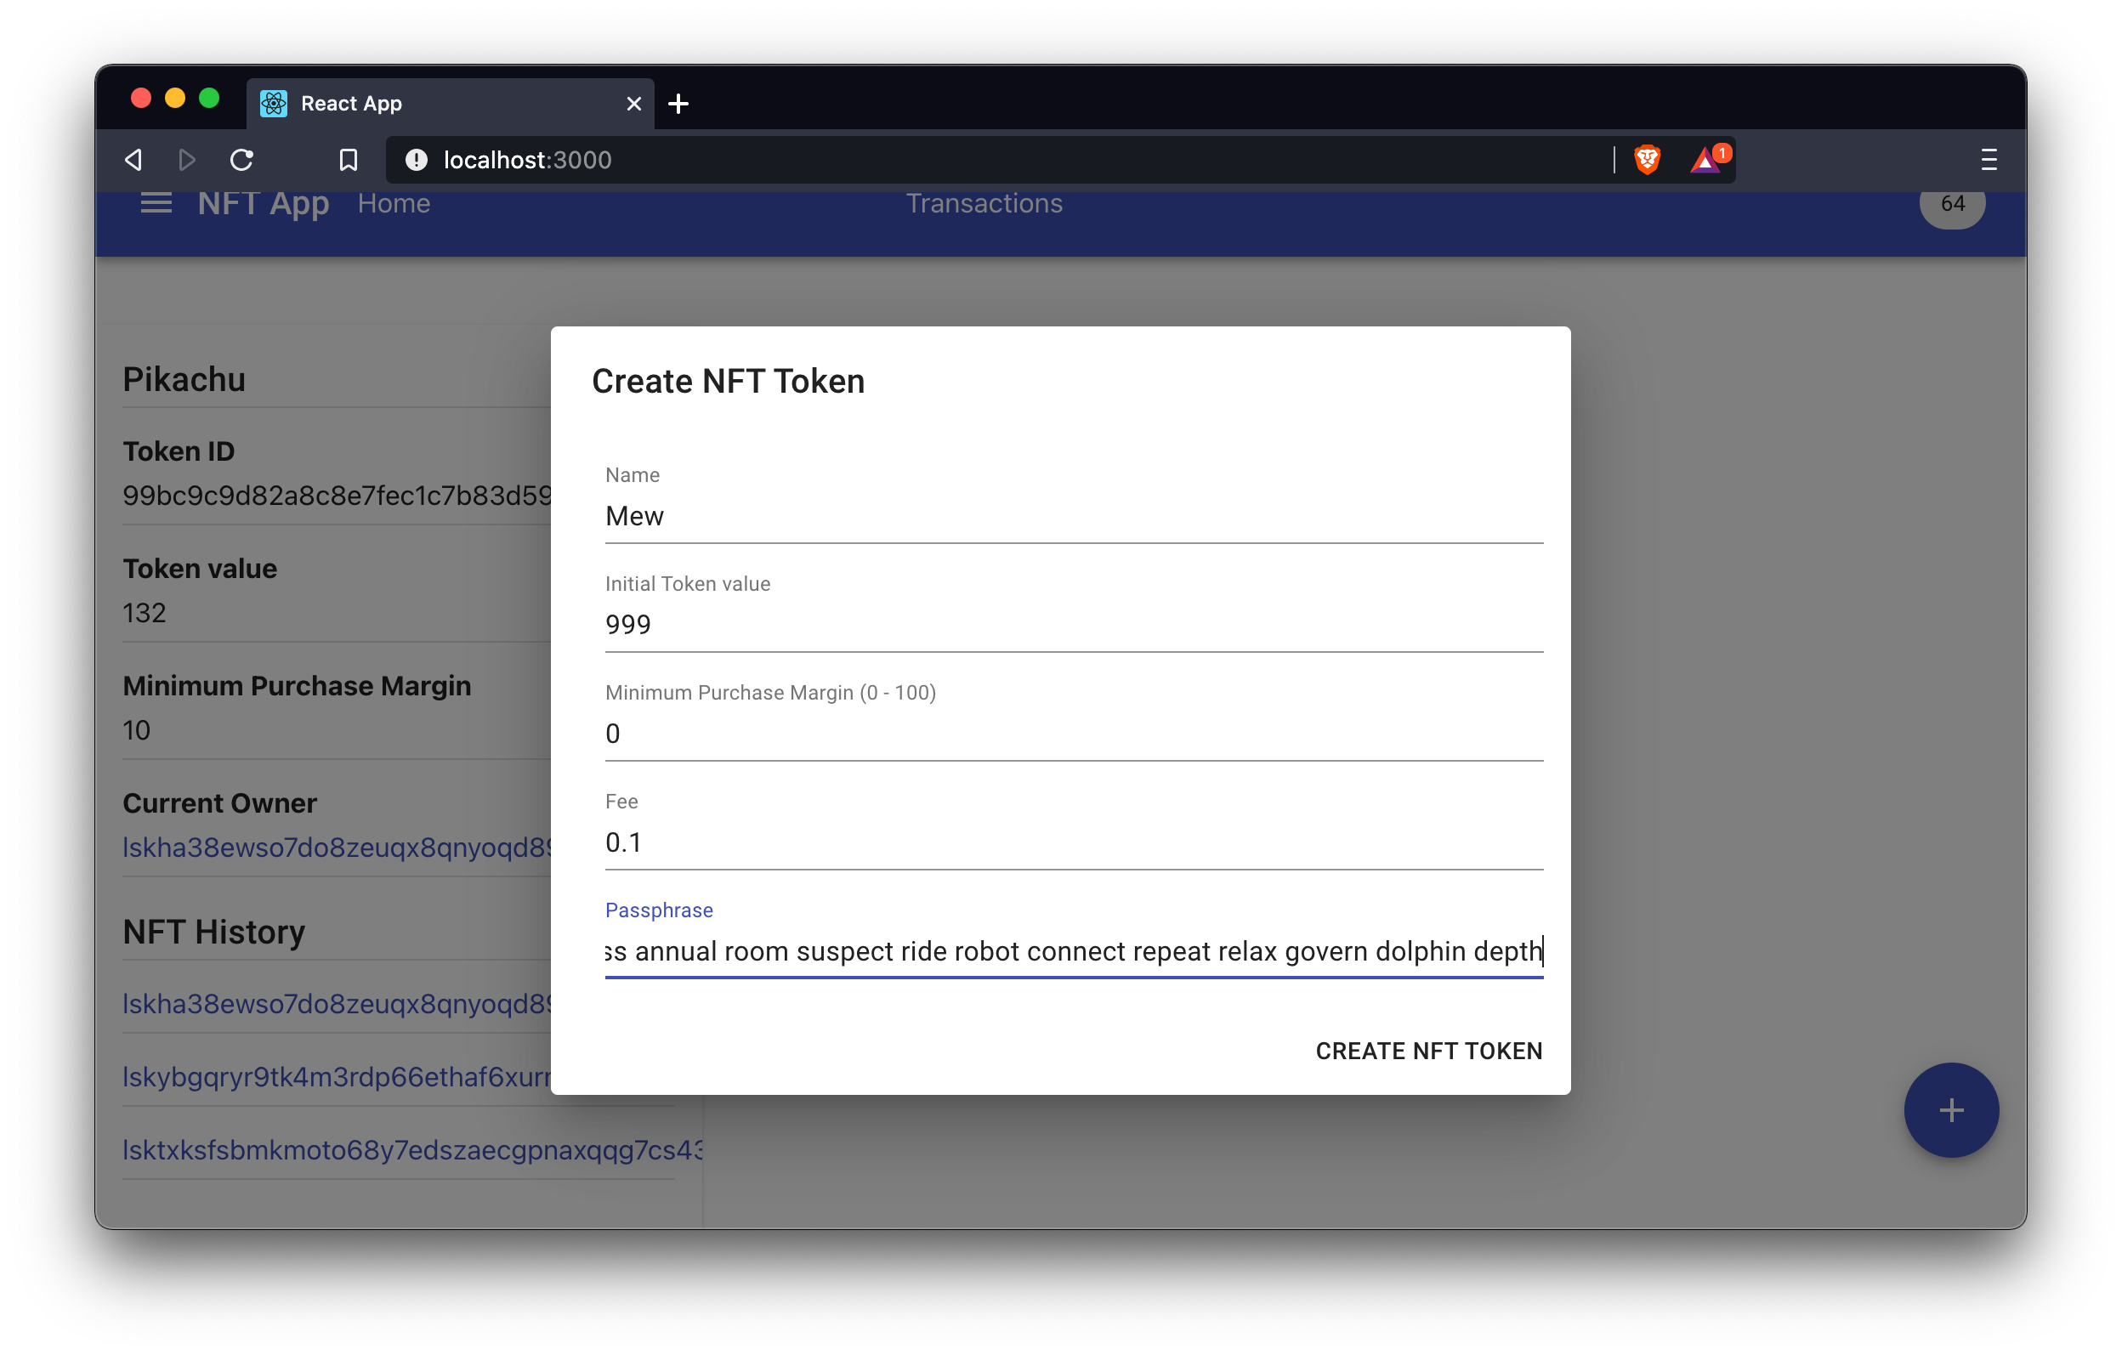Click the lsktxksfsbmkmoto68y7edszaecgpnaxqqg7cs43 history entry
Image resolution: width=2122 pixels, height=1355 pixels.
tap(410, 1149)
